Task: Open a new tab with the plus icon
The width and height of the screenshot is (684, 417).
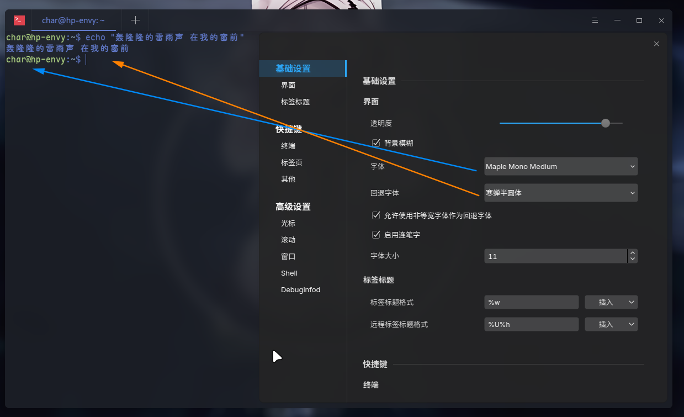Action: (x=135, y=20)
